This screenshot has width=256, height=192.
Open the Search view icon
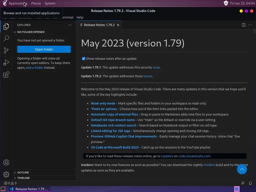point(6,38)
